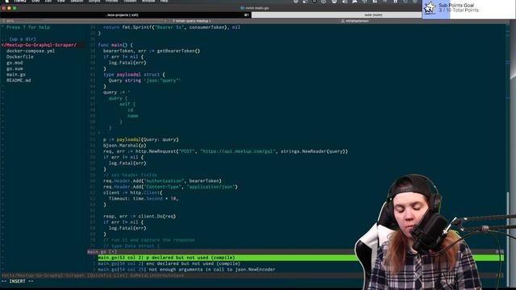Click the Content-Type header Add line
The width and height of the screenshot is (516, 290).
click(170, 187)
